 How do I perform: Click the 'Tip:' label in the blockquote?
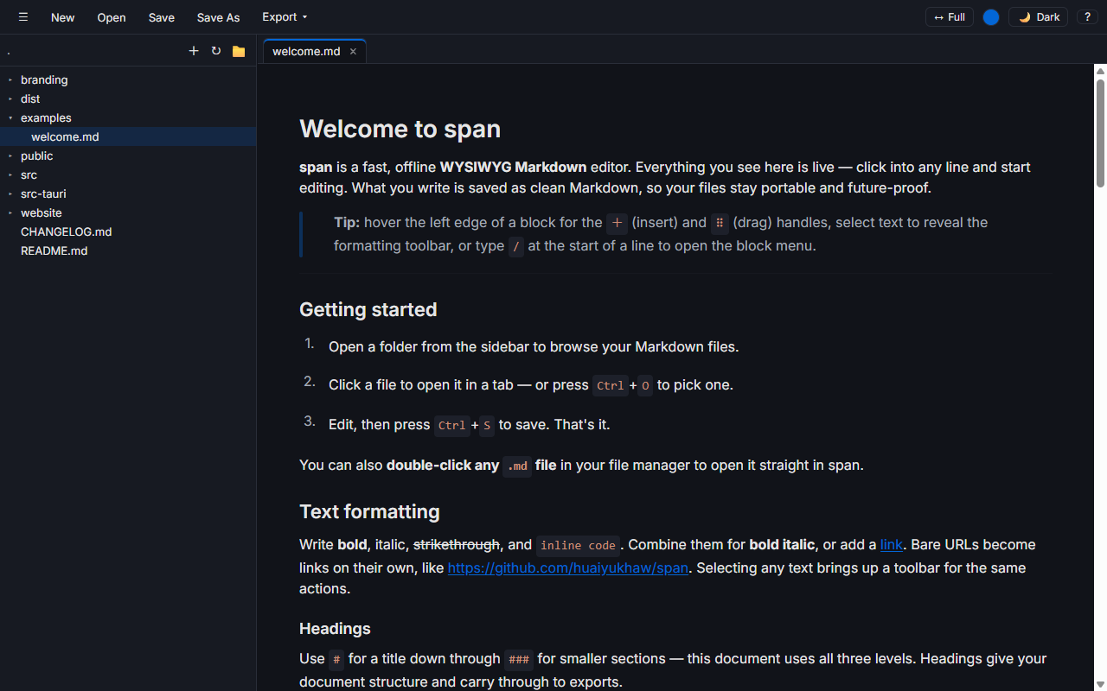[347, 222]
